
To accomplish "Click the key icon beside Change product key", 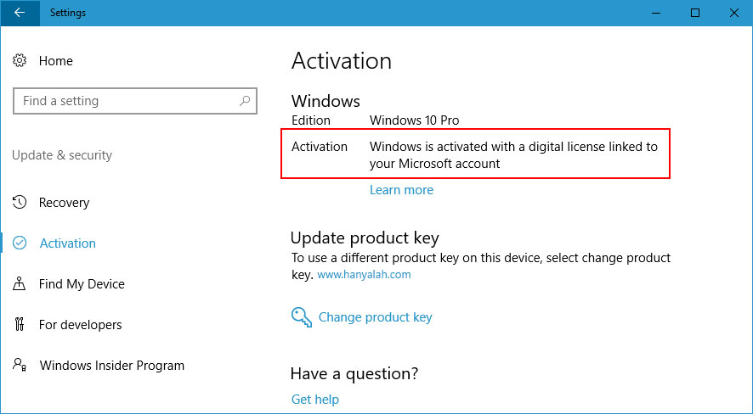I will 301,317.
